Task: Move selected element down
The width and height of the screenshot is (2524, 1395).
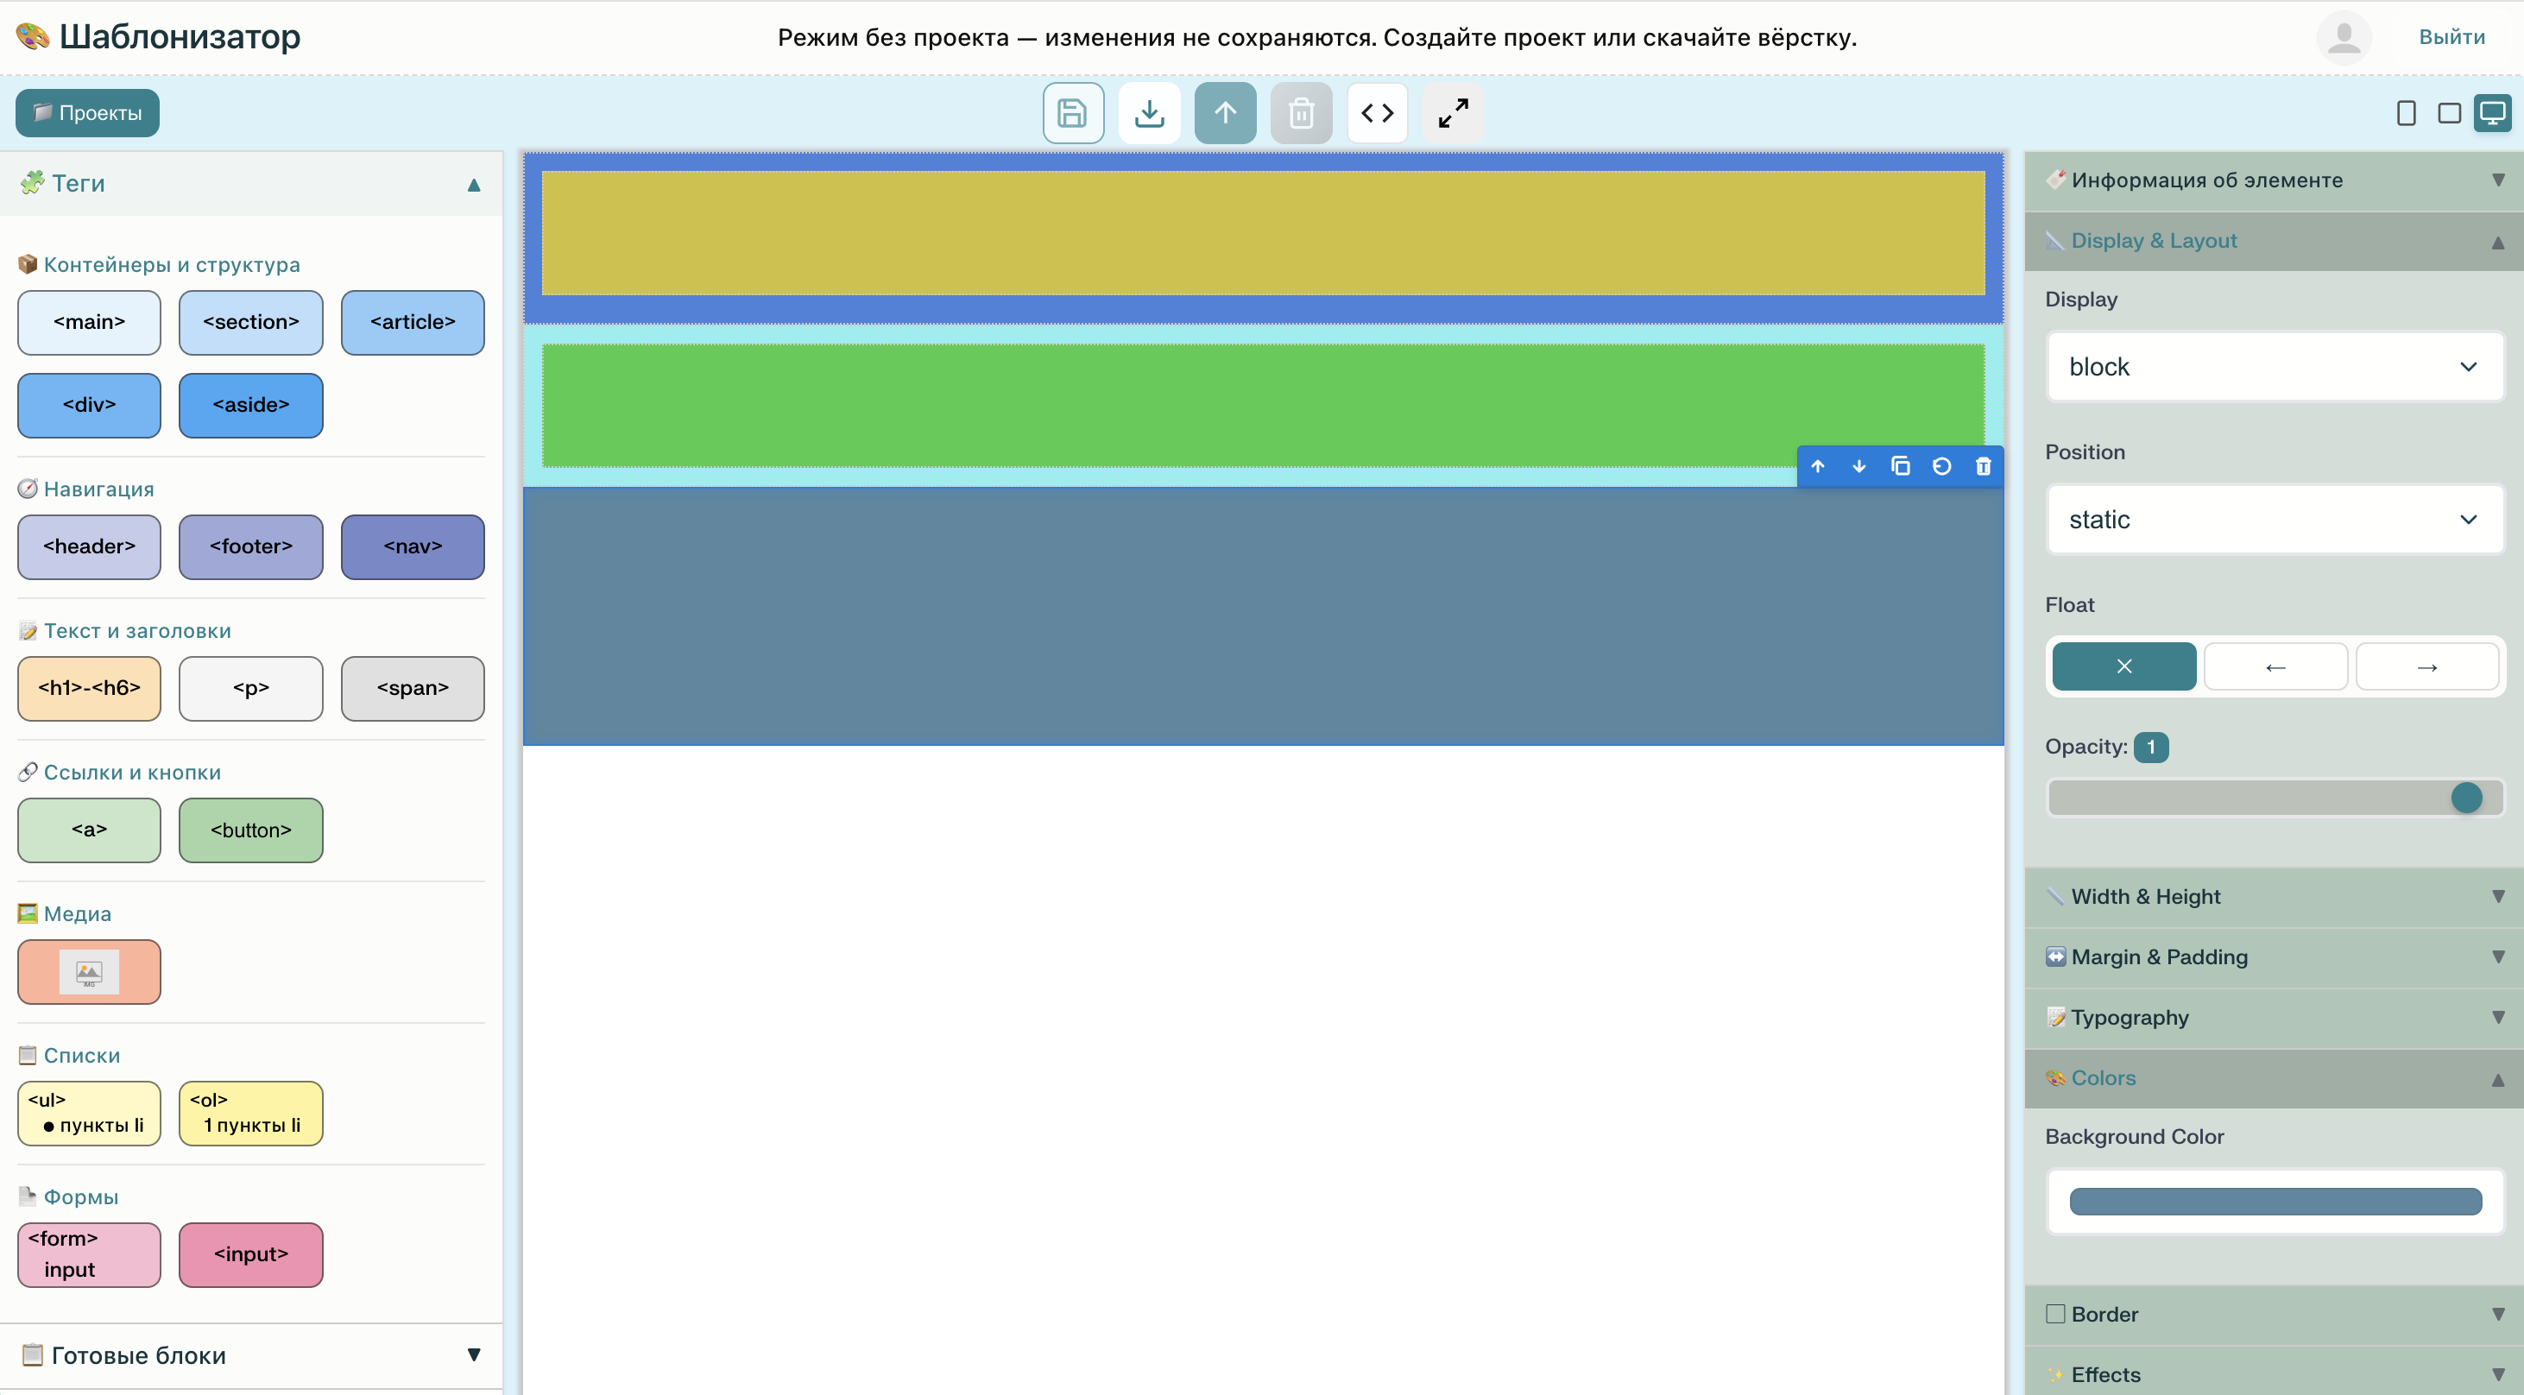Action: (x=1858, y=466)
